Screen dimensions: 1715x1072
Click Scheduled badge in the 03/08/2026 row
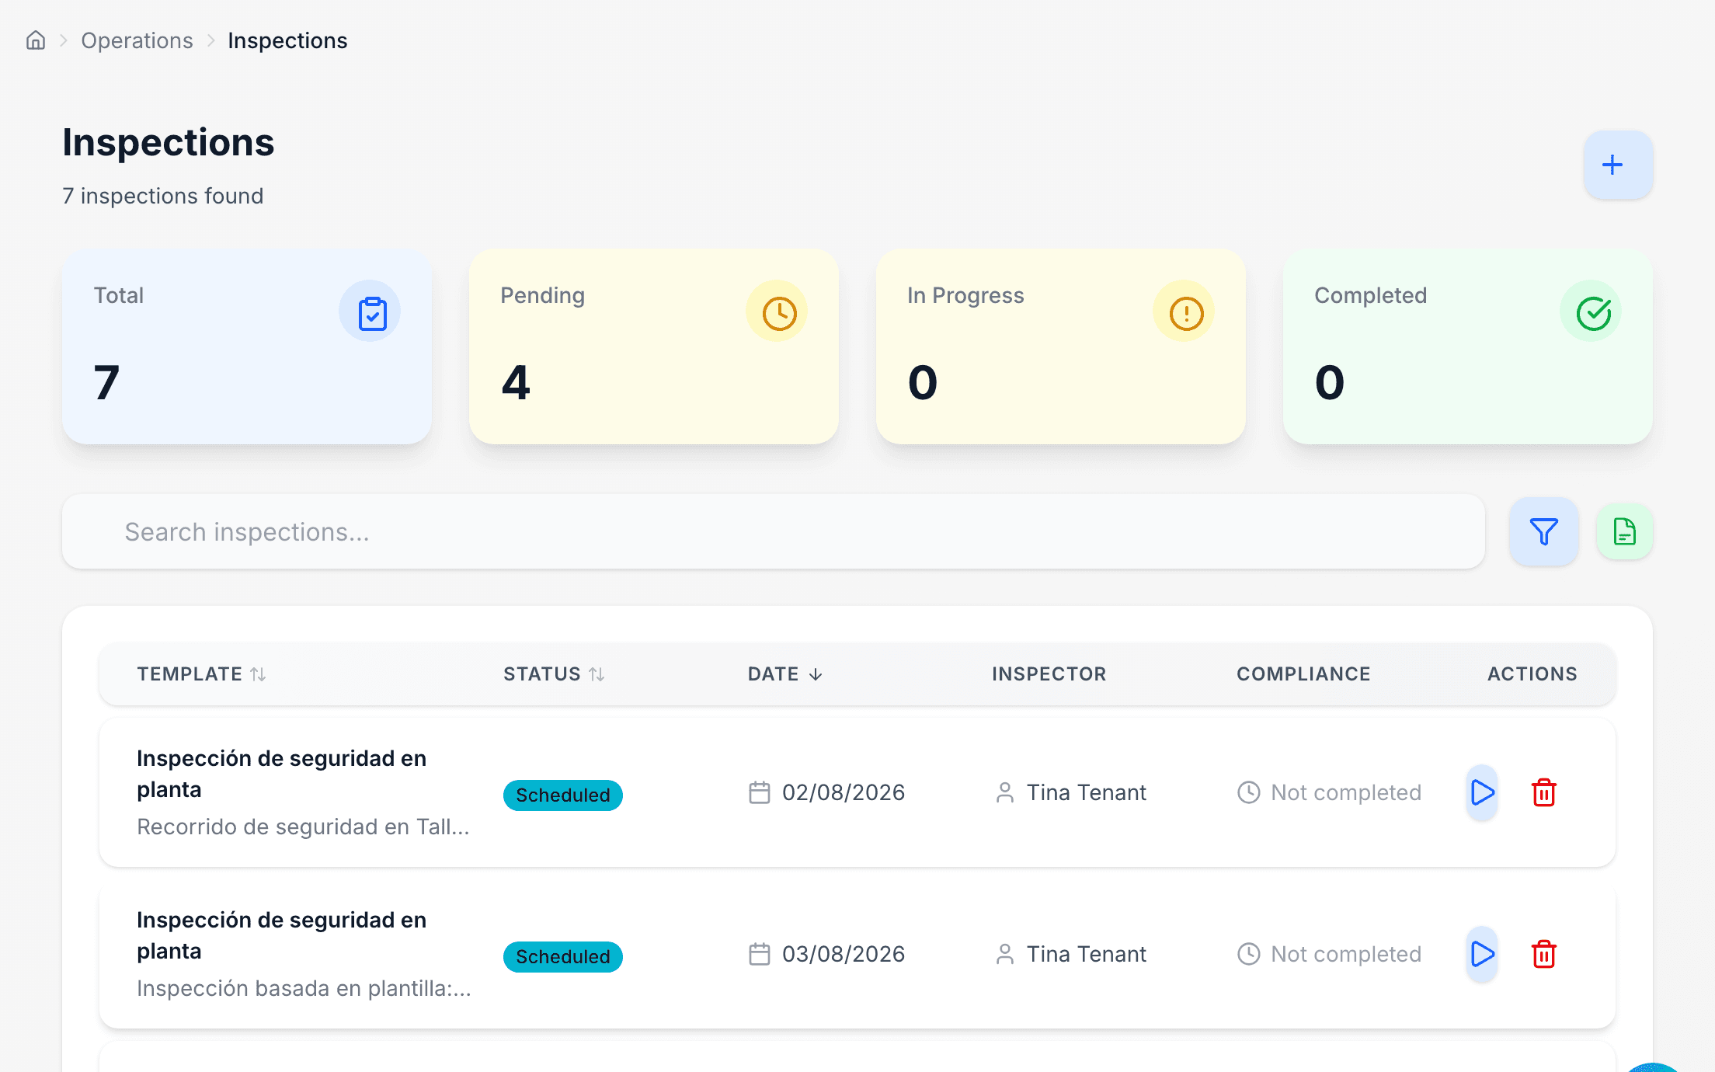(x=563, y=957)
